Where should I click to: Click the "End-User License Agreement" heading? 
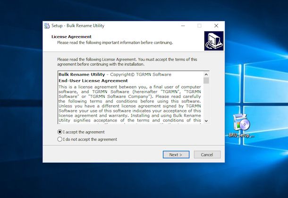(x=93, y=81)
